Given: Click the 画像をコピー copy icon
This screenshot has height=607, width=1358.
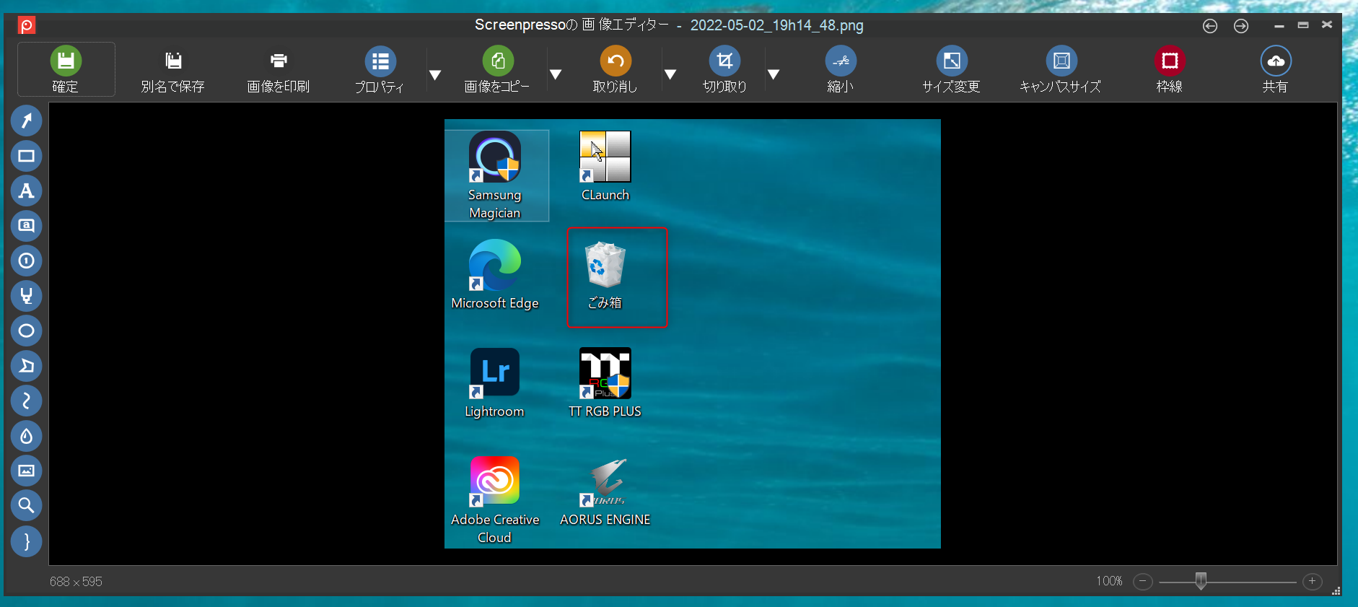Looking at the screenshot, I should (498, 61).
